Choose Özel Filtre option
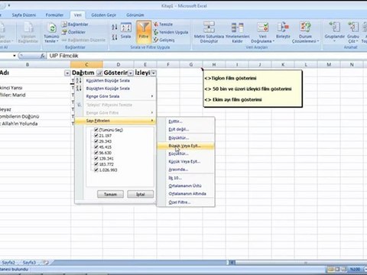Viewport: 367px width, 275px height. [x=186, y=202]
